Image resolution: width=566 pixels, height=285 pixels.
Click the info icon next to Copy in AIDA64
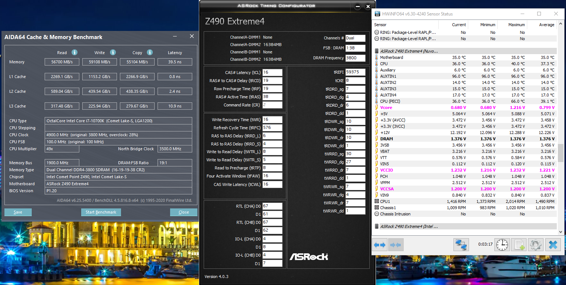click(150, 52)
